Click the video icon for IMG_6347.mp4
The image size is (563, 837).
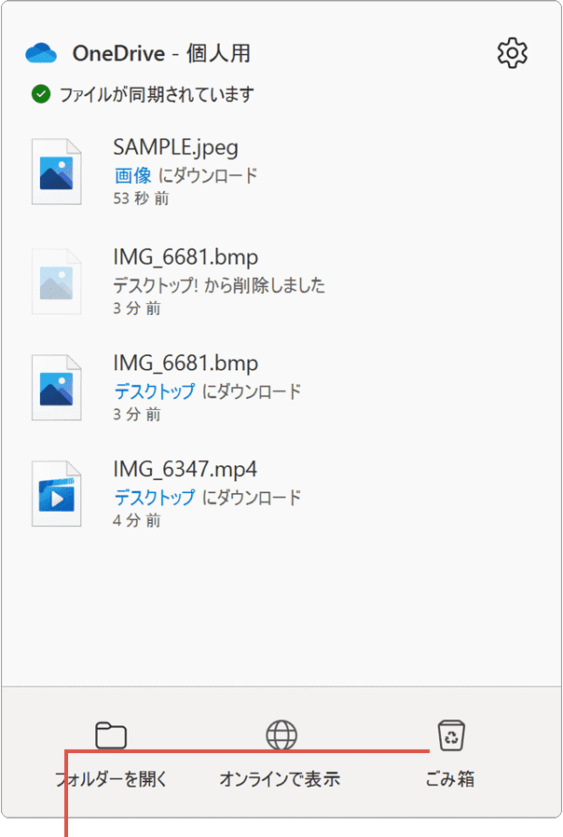tap(57, 492)
